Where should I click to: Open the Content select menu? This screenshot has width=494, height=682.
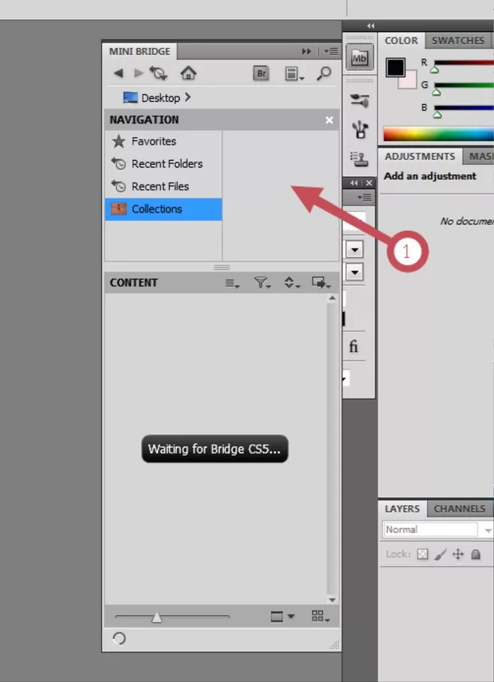coord(232,284)
